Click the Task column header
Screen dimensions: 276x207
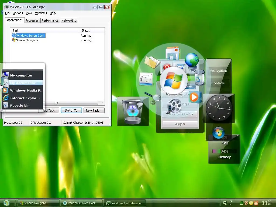click(x=45, y=30)
